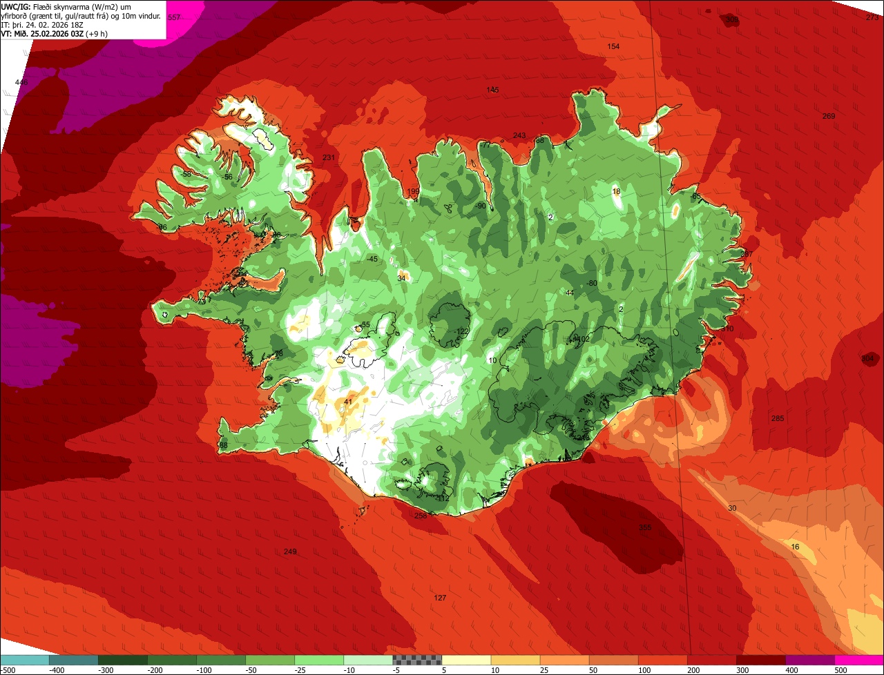Click the purple legend swatch above 400
Screen dimensions: 884x675
(810, 660)
